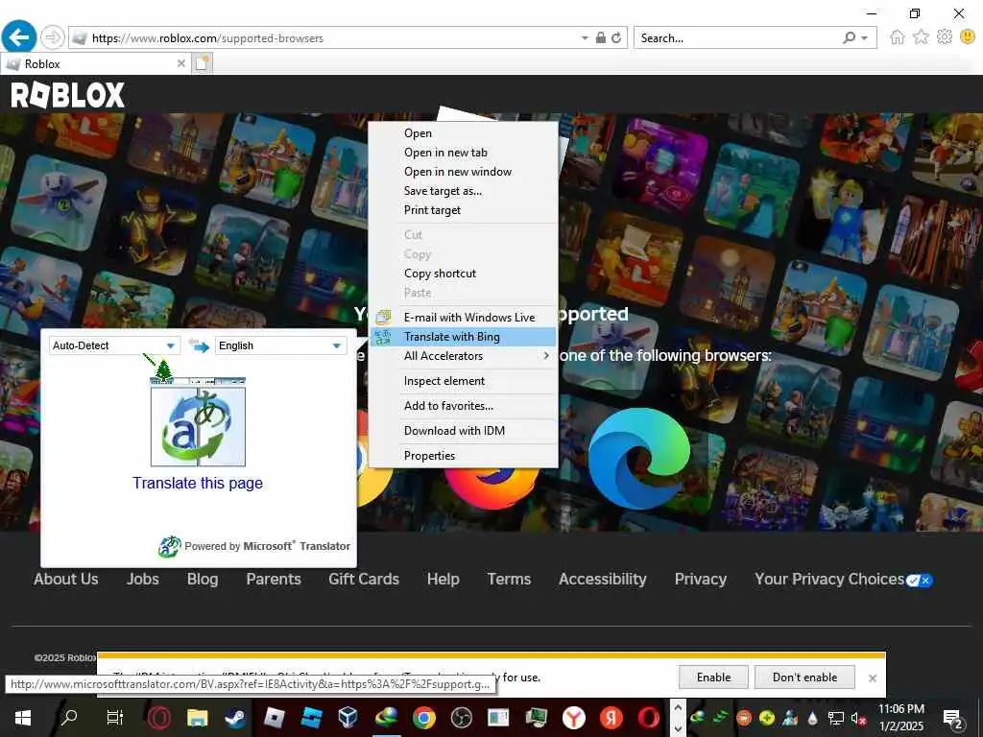This screenshot has height=737, width=983.
Task: Choose Open in the context menu
Action: click(463, 132)
